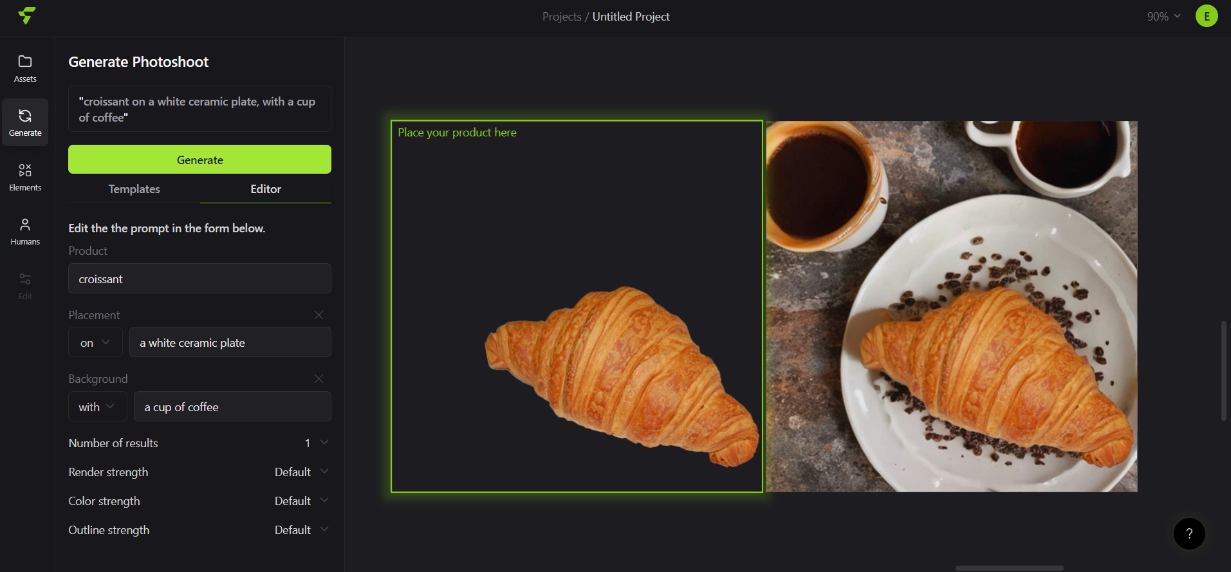Click the Edit sidebar icon
1231x572 pixels.
coord(25,286)
